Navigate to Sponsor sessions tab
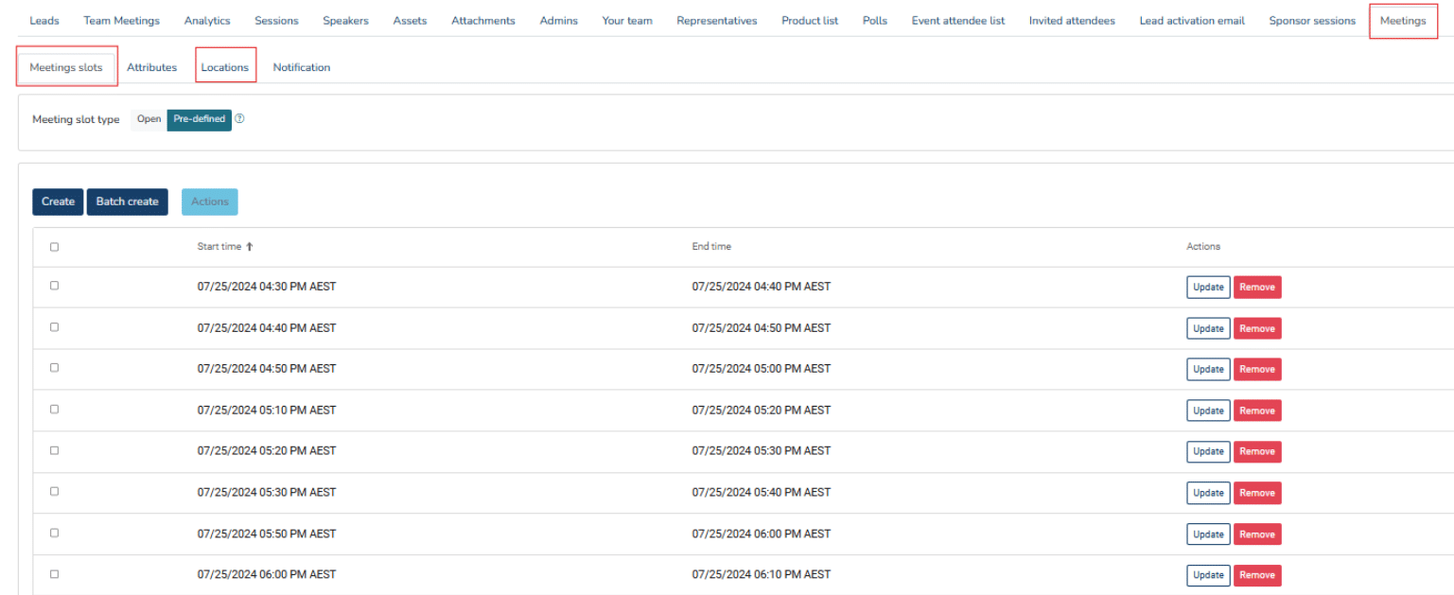1454x595 pixels. point(1312,21)
